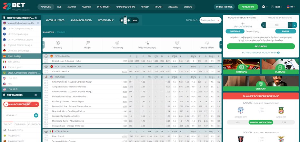The width and height of the screenshot is (300, 142).
Task: Open the ՍԼՈԹՆԵՐ slots game thumbnail
Action: [x=261, y=84]
